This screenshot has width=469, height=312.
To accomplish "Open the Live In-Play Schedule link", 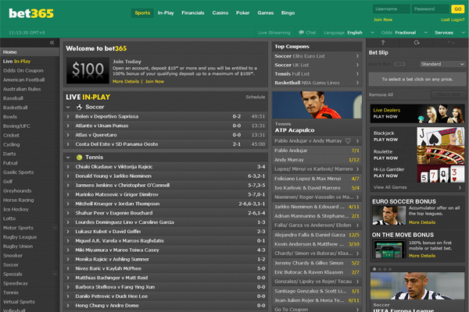I will click(x=255, y=97).
